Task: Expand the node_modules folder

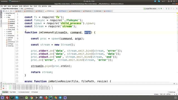Action: tap(5, 30)
